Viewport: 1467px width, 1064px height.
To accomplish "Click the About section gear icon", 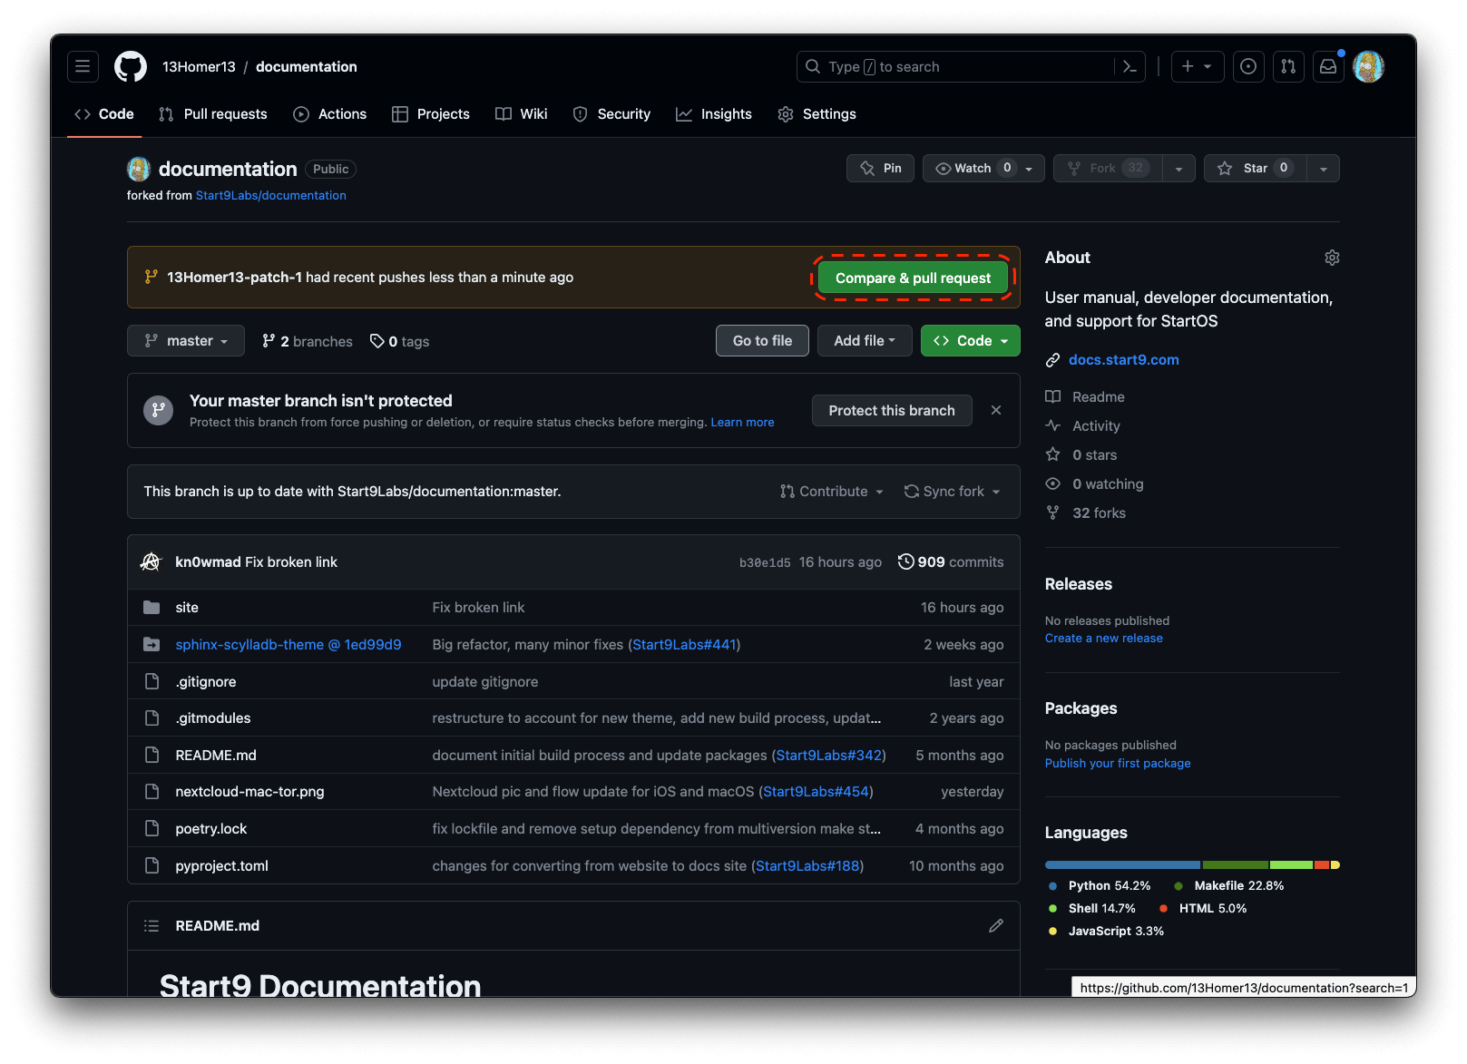I will (1331, 258).
